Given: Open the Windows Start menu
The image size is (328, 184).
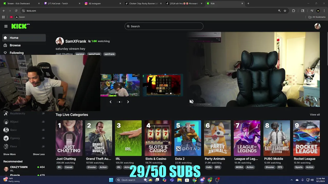Looking at the screenshot, I should (x=111, y=180).
